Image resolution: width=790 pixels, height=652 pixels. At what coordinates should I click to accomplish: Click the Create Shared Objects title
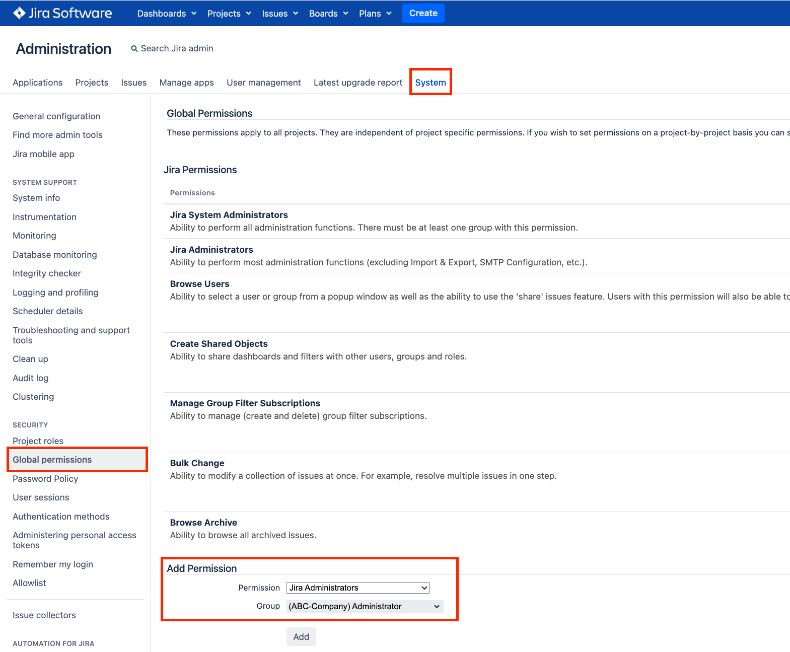[x=219, y=344]
